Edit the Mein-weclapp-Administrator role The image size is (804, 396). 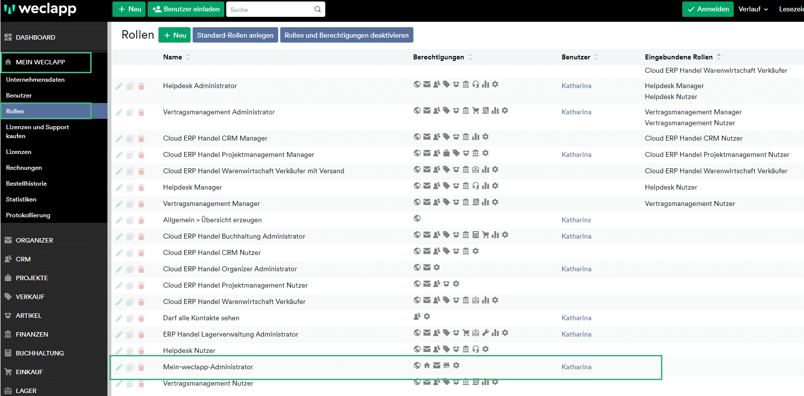[119, 367]
